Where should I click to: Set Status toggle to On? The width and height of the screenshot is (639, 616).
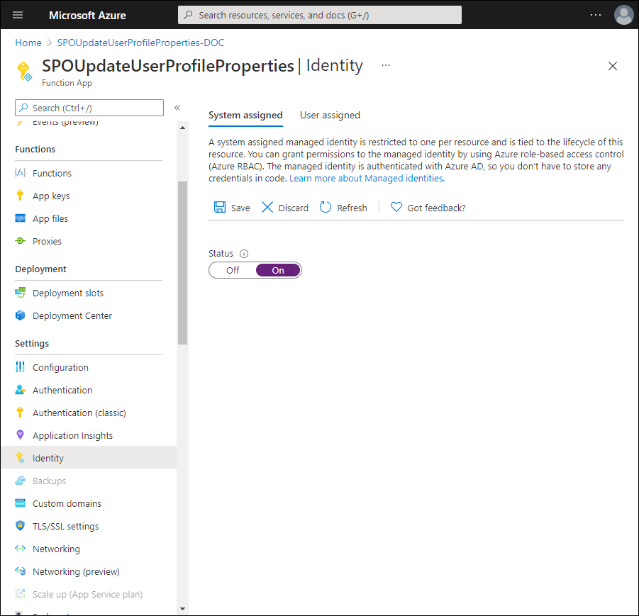278,270
